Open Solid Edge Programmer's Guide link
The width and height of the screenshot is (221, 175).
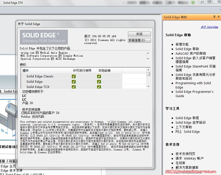194,94
